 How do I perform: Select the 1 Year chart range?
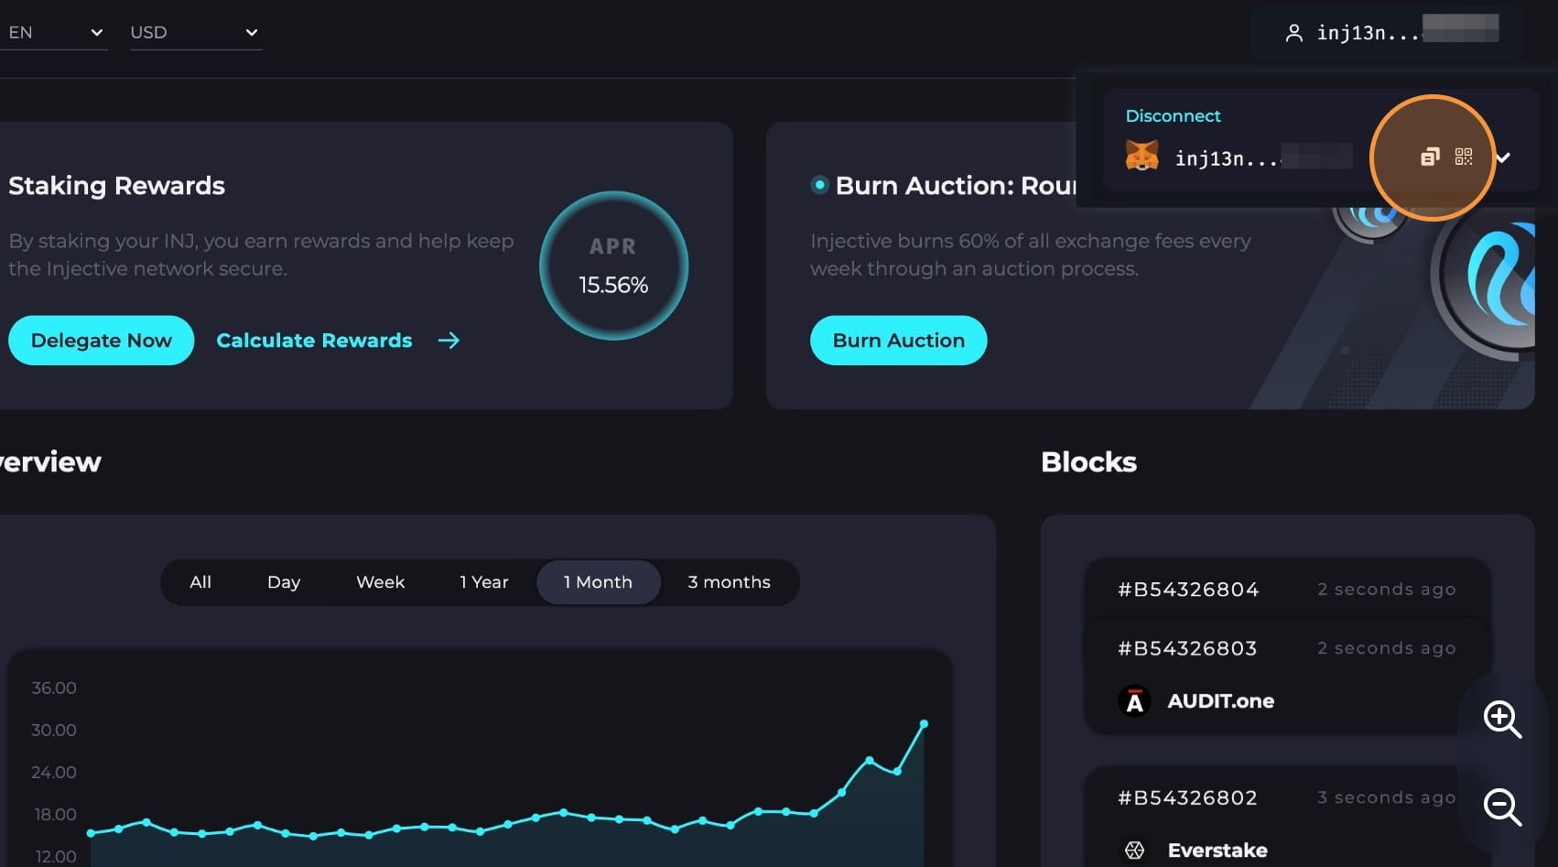(483, 582)
